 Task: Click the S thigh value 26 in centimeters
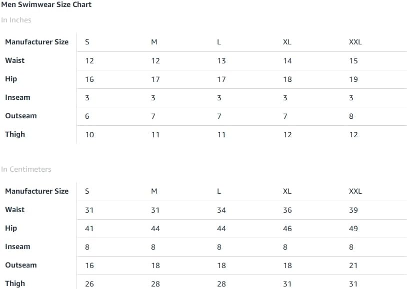[x=89, y=284]
